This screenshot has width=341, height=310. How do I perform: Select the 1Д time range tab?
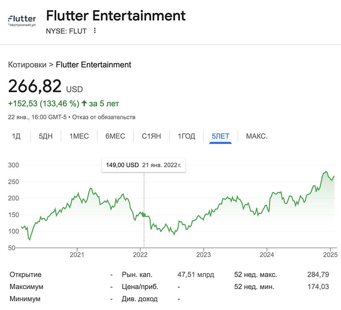[x=16, y=136]
